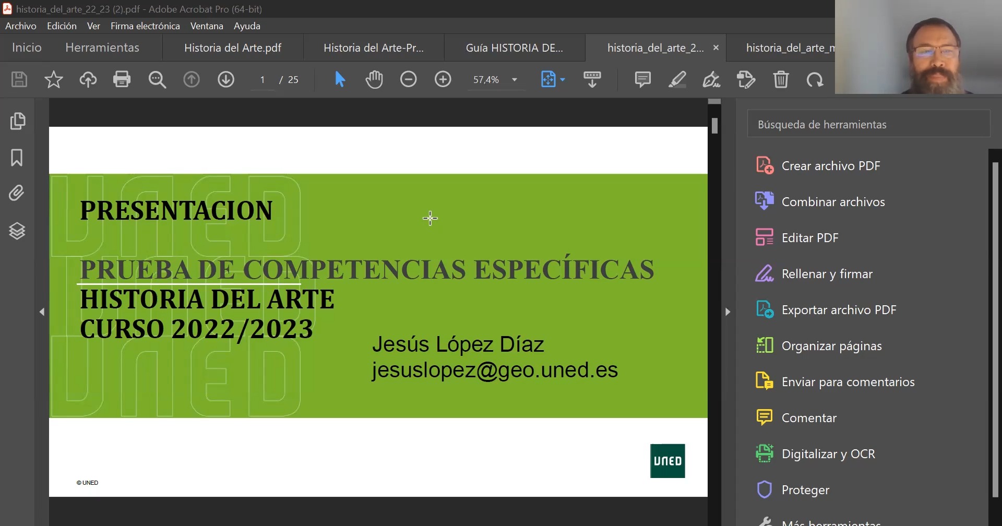
Task: Click the stamp tool icon
Action: point(746,79)
